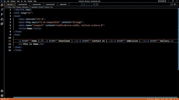Click the 'Downloads' link text in code

click(x=65, y=41)
